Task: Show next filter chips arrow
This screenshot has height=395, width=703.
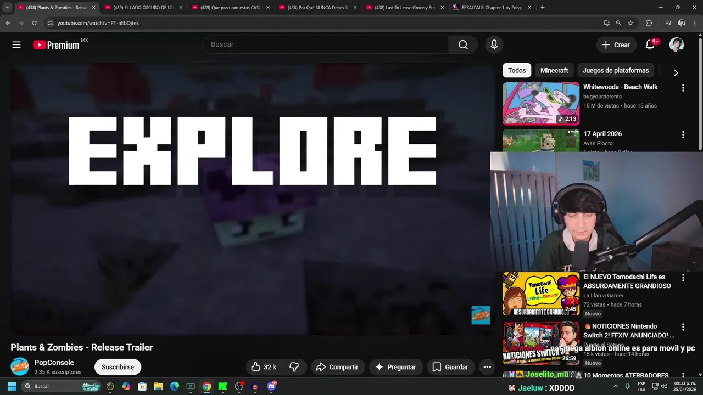Action: tap(676, 72)
